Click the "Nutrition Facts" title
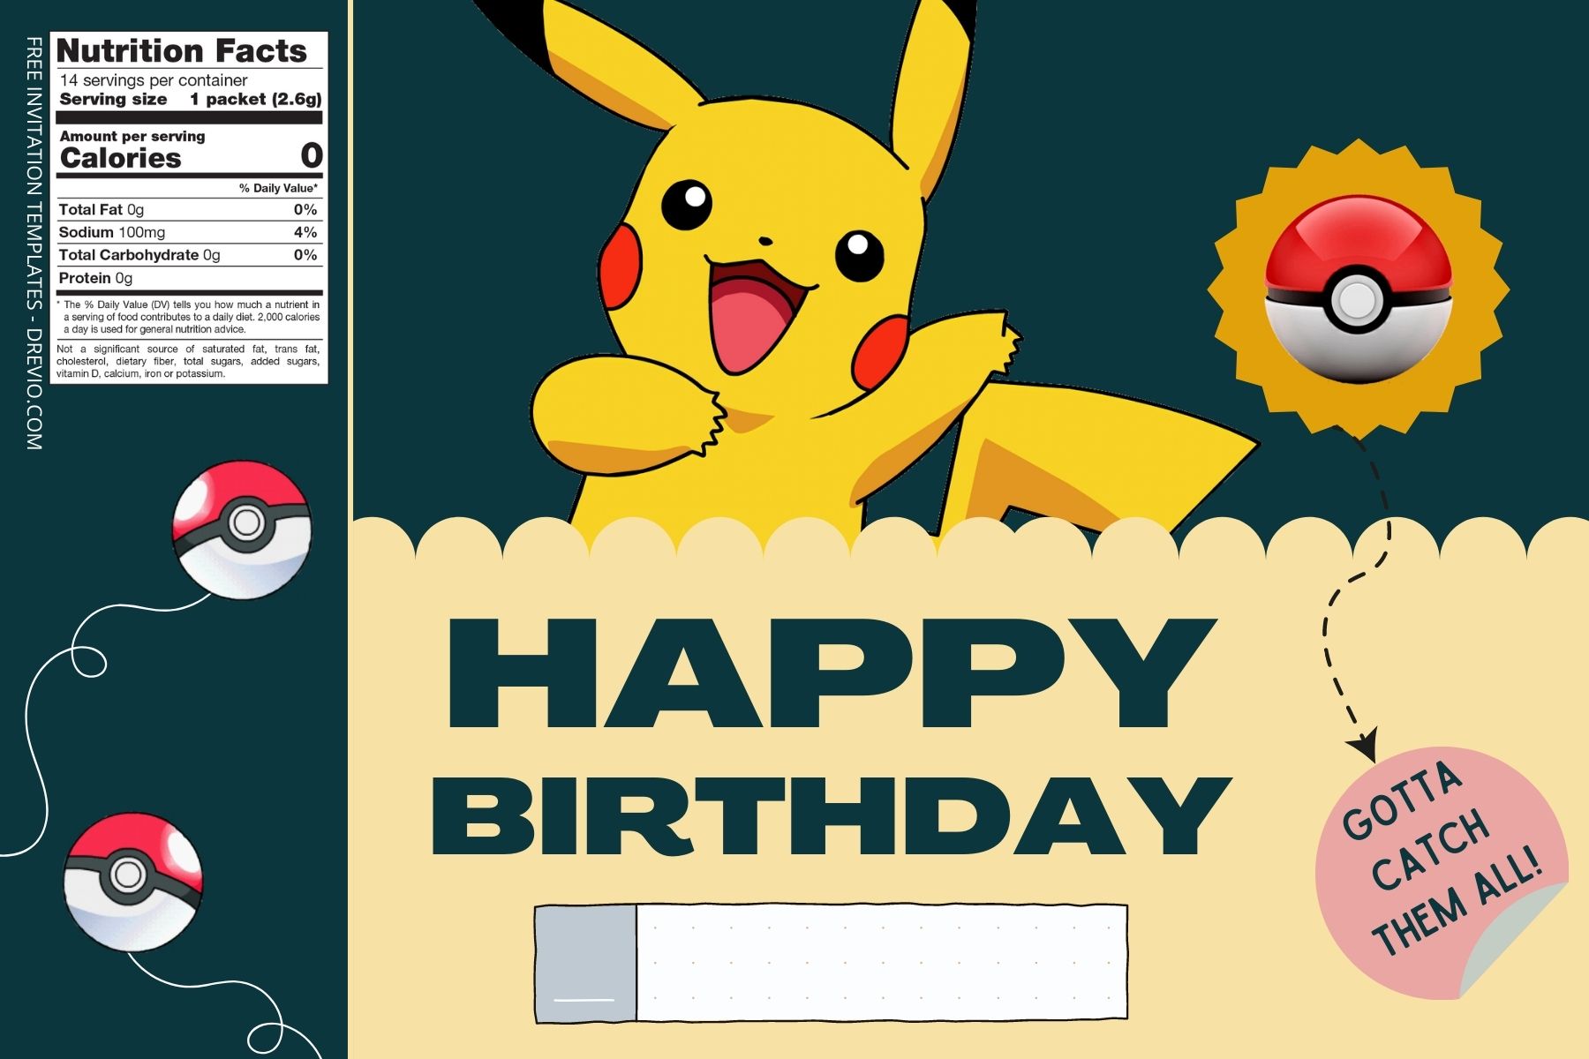Screen dimensions: 1589x1059 [182, 51]
